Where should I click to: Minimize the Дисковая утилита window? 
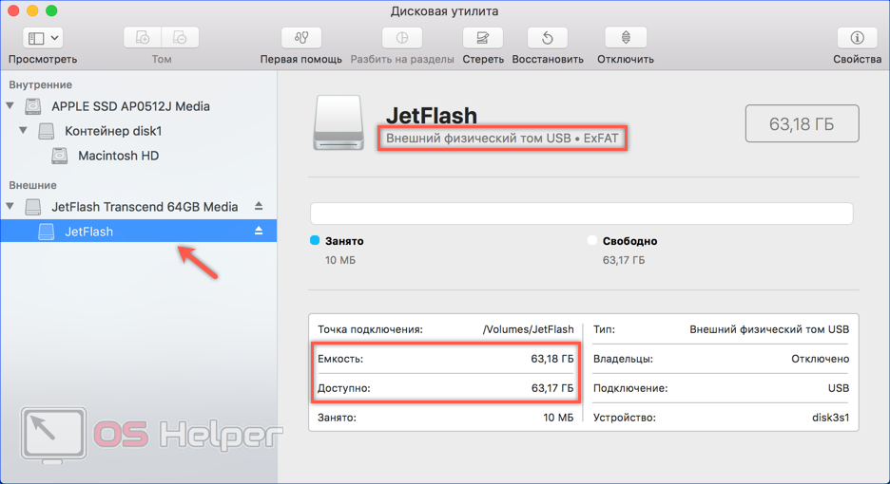(x=32, y=10)
